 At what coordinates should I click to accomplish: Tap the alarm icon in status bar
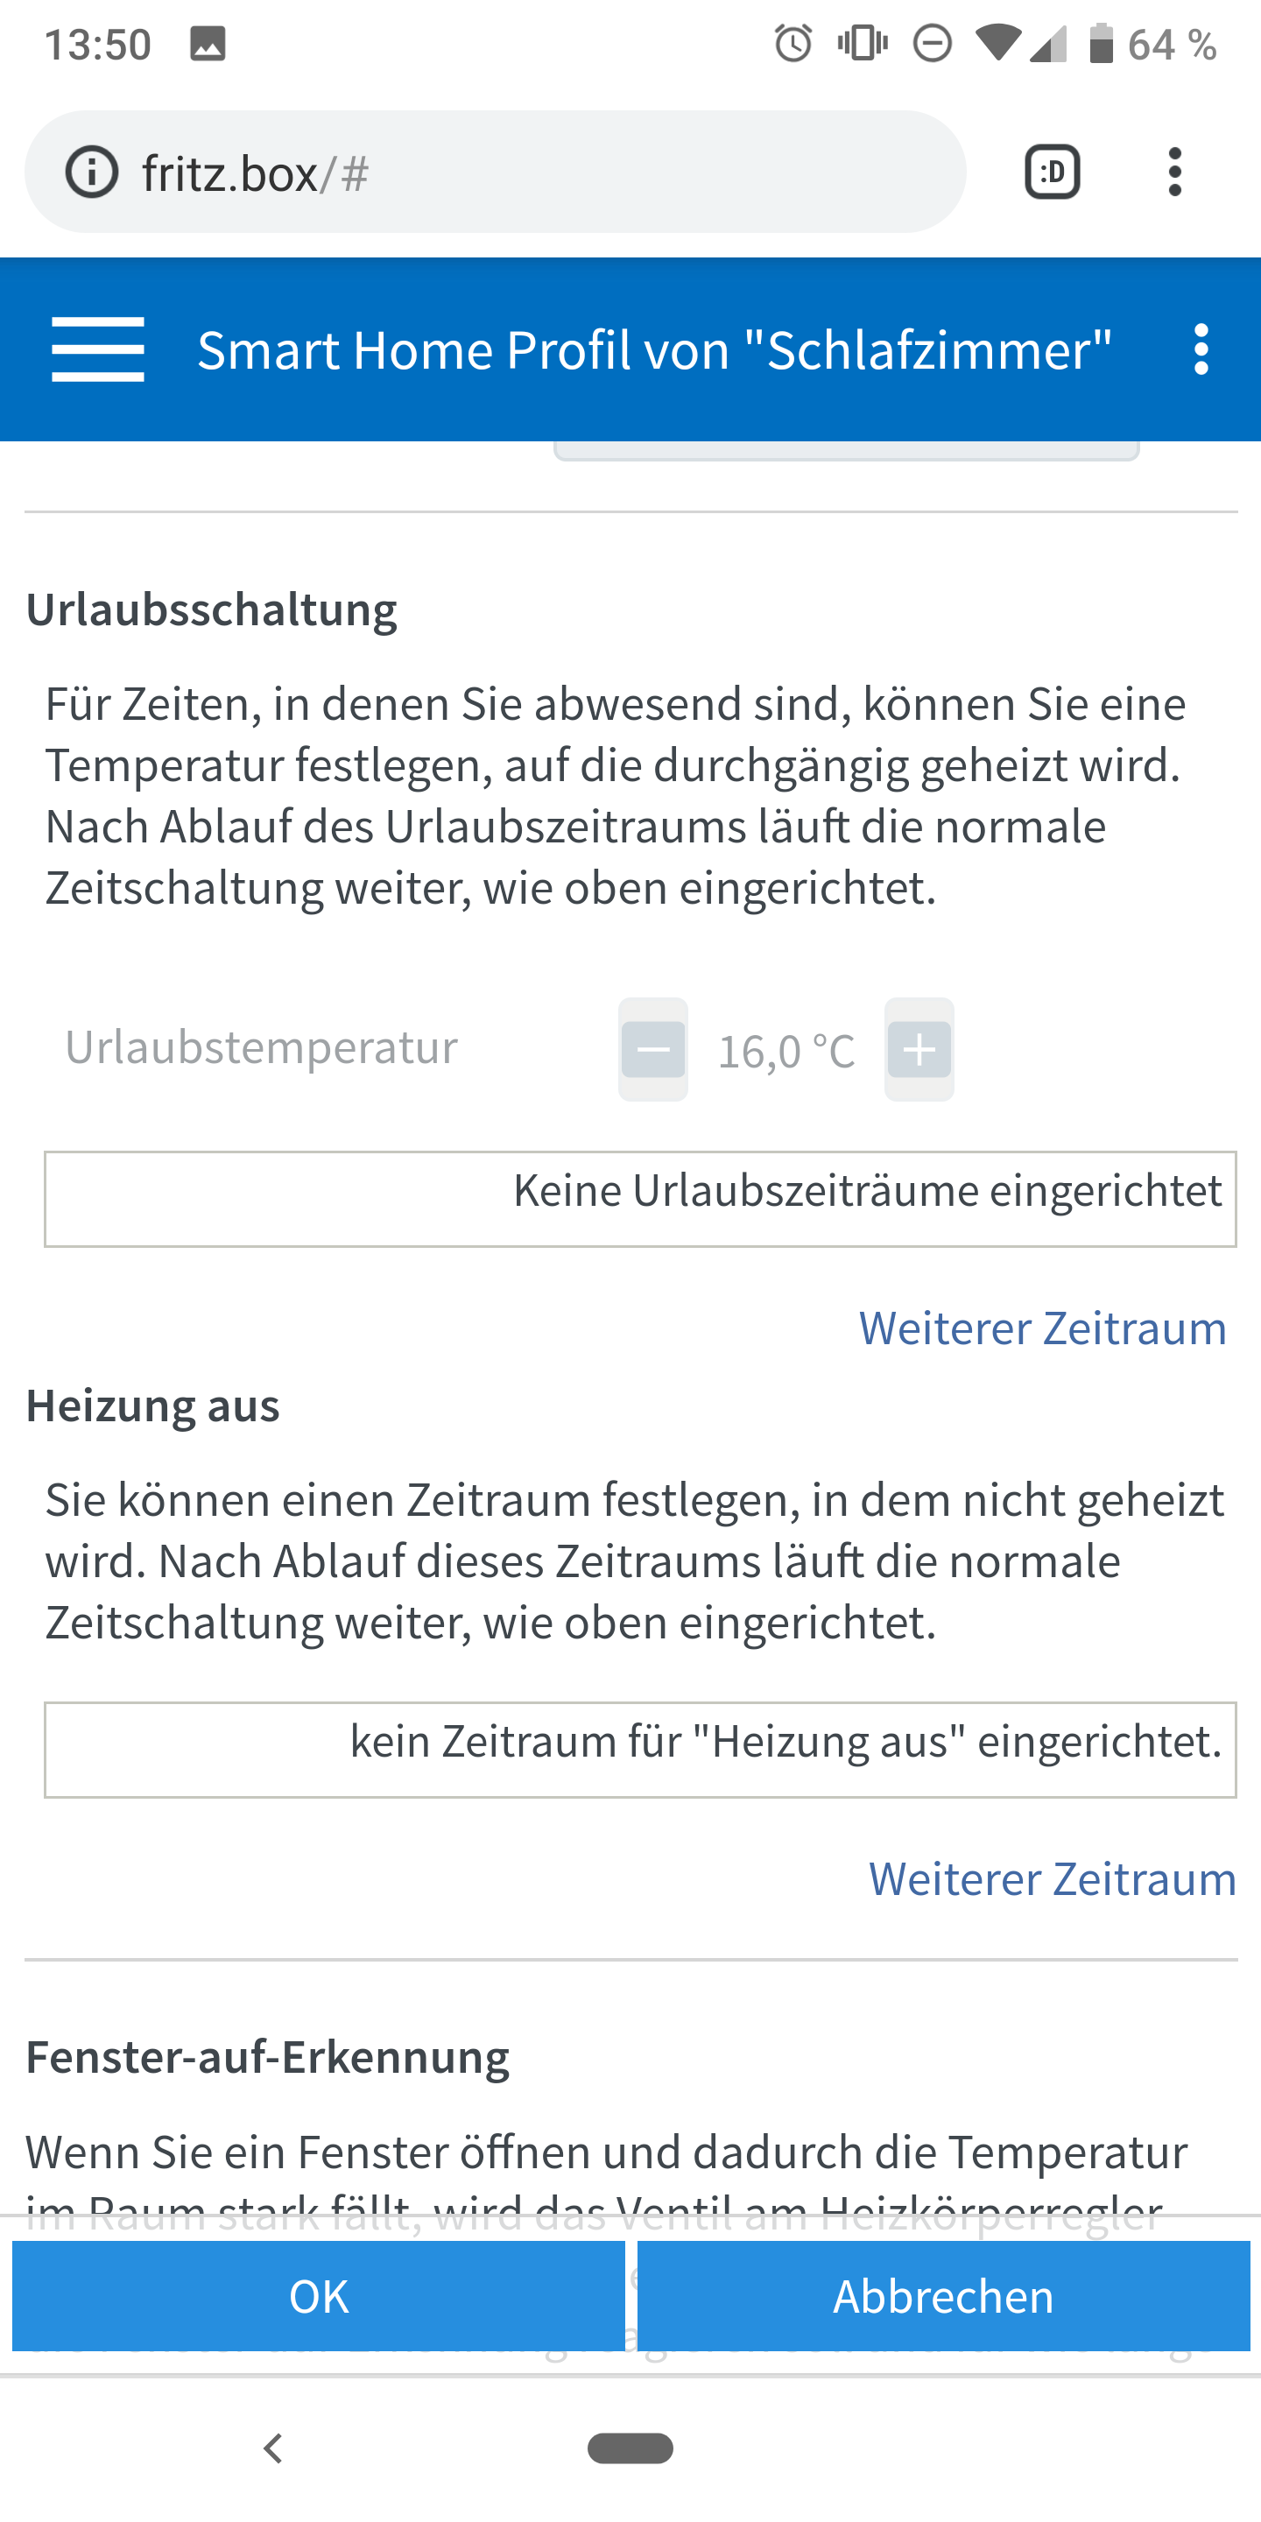coord(793,44)
